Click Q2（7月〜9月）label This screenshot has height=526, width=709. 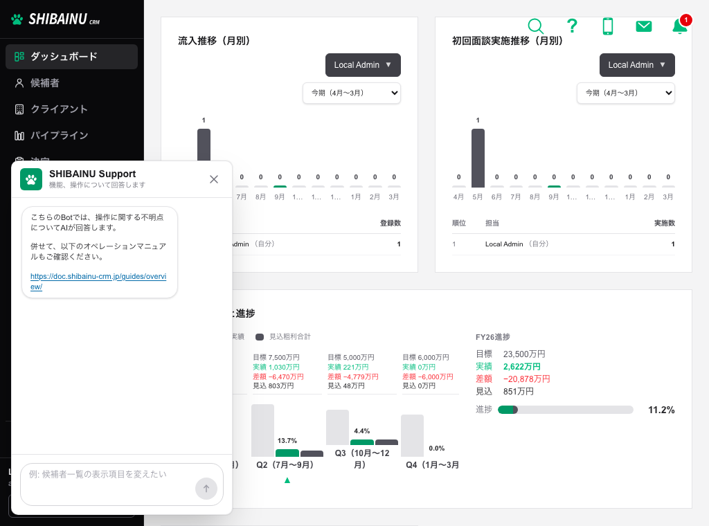tap(285, 464)
